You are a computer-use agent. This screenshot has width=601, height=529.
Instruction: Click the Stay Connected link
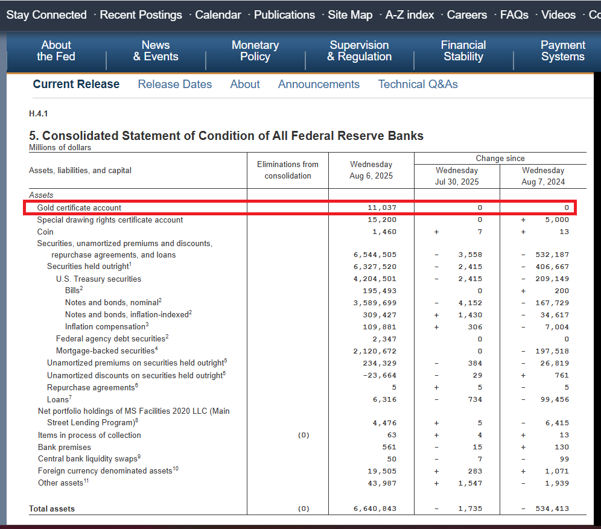tap(46, 15)
